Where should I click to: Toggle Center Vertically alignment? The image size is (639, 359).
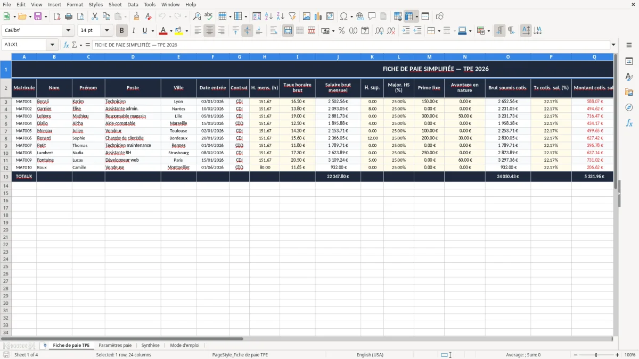click(247, 31)
